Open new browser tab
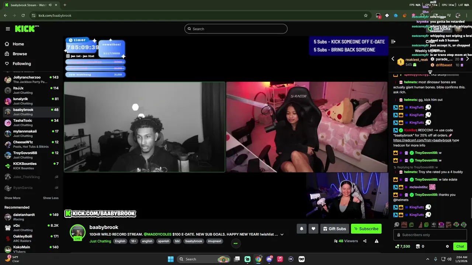Viewport: 472px width, 265px height. coord(65,5)
